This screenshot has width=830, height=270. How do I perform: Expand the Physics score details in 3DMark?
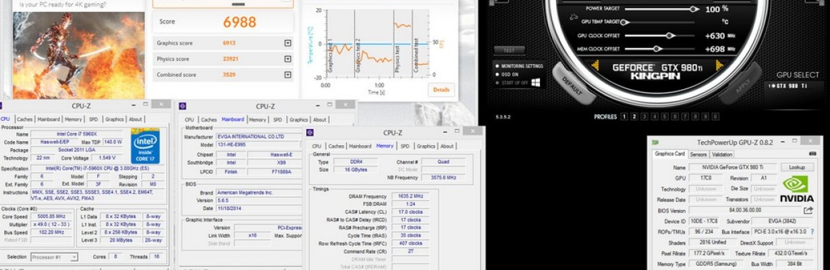[x=288, y=59]
